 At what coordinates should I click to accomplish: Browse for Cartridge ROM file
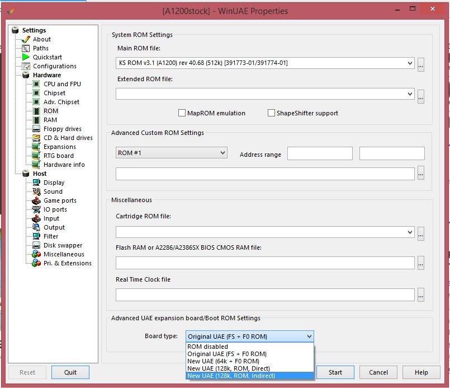click(x=421, y=233)
